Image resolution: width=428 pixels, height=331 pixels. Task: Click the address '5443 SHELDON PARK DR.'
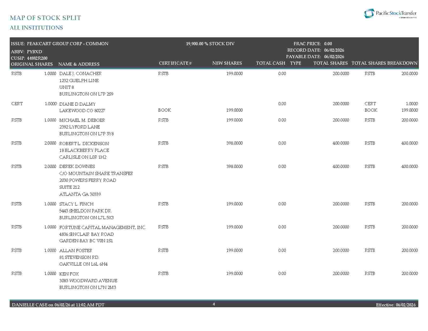coord(86,211)
